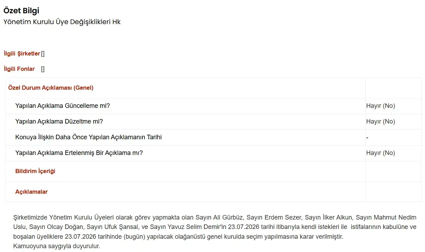The height and width of the screenshot is (252, 425).
Task: Click the Daha Önce Yapılan Açıklamanın Tarihi row
Action: pos(213,137)
